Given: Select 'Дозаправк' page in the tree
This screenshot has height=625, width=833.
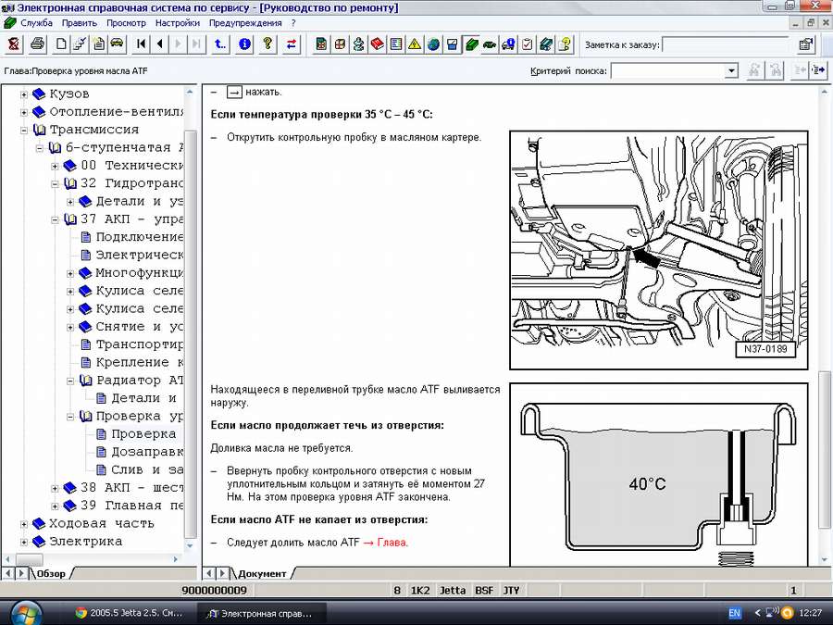Looking at the screenshot, I should [x=147, y=452].
